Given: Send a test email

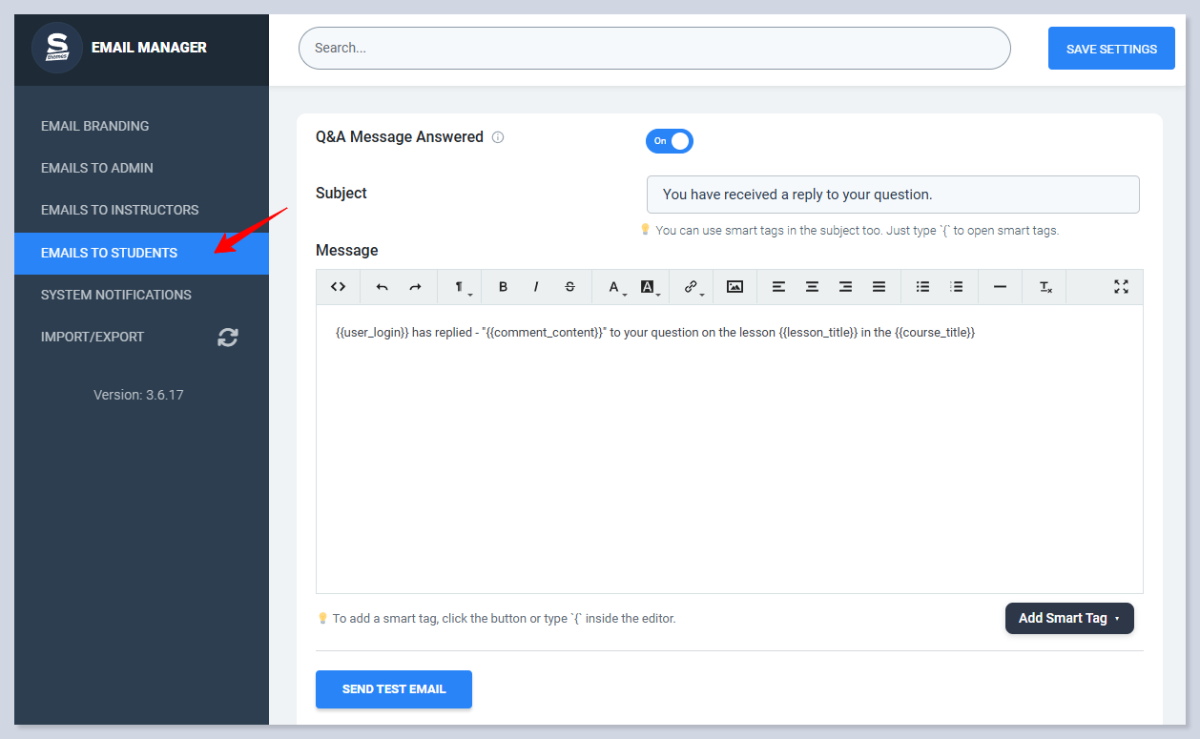Looking at the screenshot, I should click(394, 689).
